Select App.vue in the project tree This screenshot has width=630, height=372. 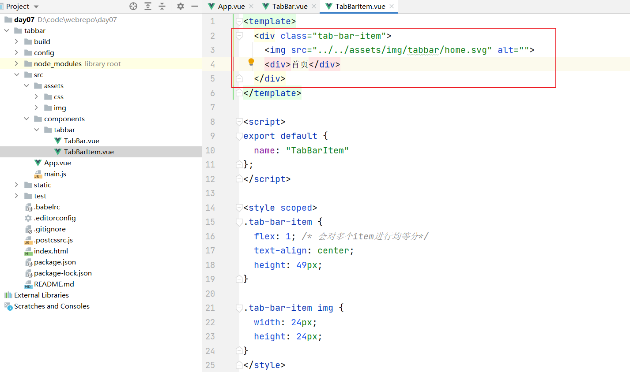coord(57,163)
